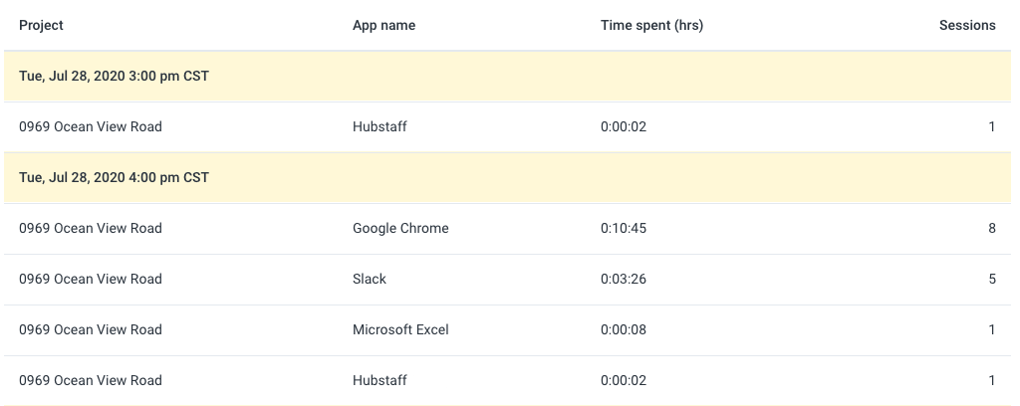The height and width of the screenshot is (406, 1020).
Task: Select Hubstaff app in 4:00 pm group
Action: (380, 380)
